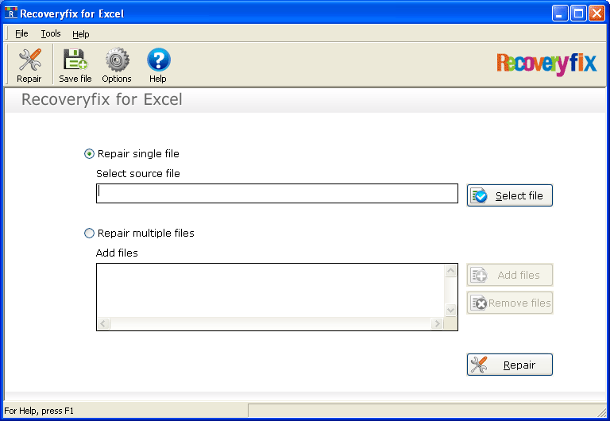Maximize the Recoveryfix for Excel window
610x421 pixels.
point(578,14)
